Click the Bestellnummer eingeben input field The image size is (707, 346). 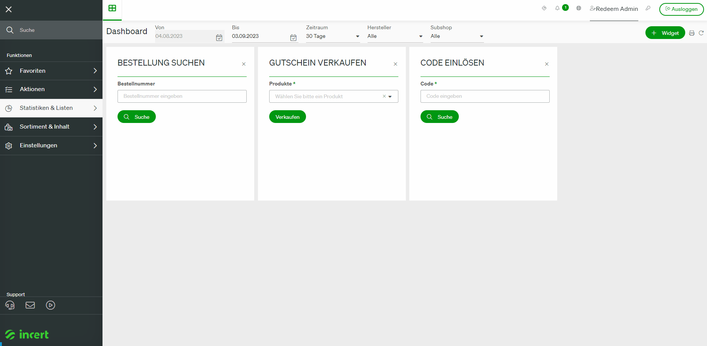click(x=182, y=96)
